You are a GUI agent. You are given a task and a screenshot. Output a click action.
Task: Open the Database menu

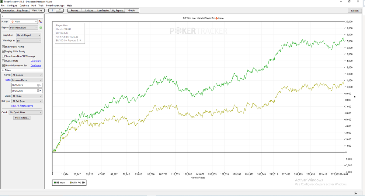24,5
